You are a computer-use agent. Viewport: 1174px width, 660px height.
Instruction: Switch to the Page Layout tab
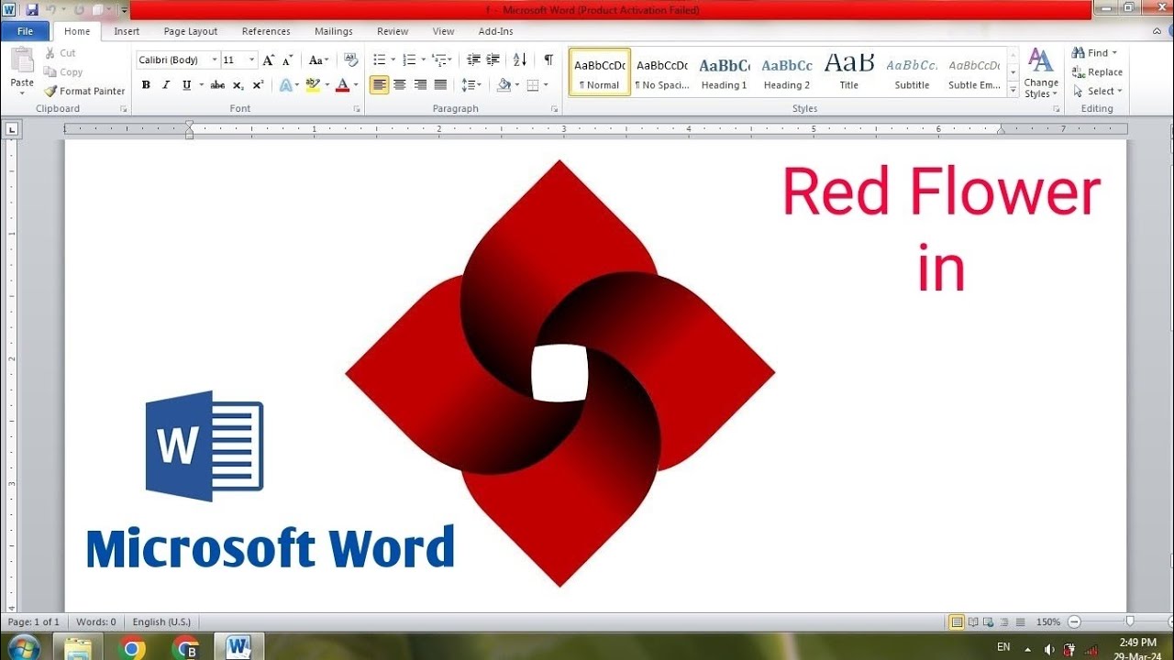coord(191,31)
